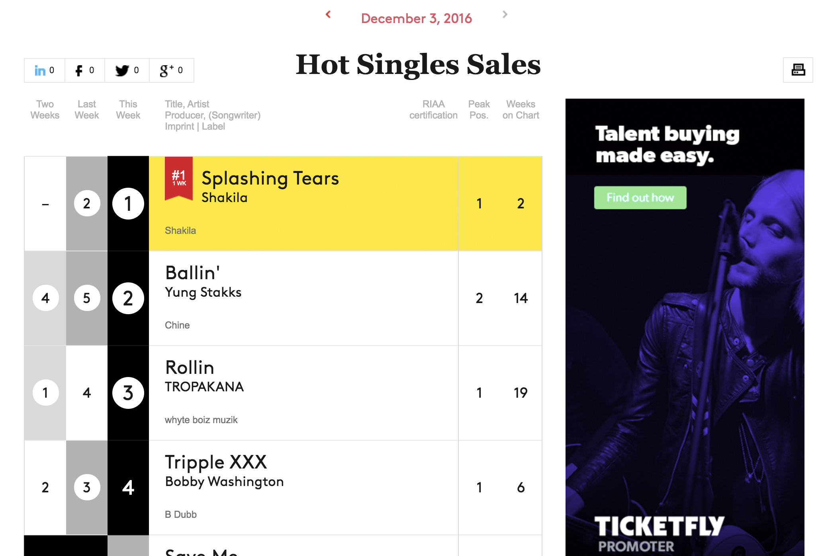Open the Splashing Tears song title
This screenshot has height=556, width=822.
270,178
